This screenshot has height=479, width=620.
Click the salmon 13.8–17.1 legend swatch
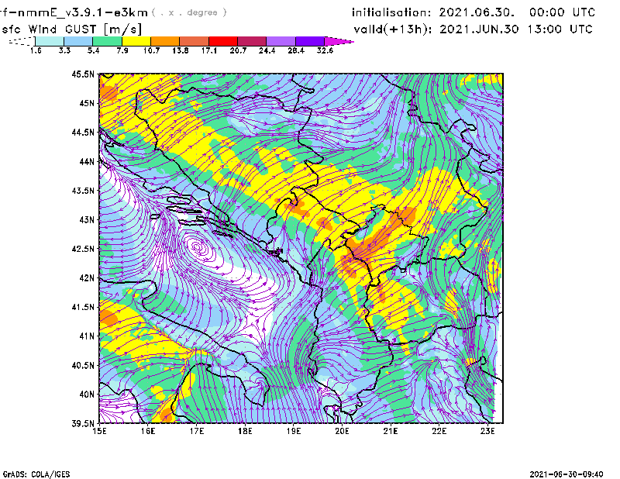195,41
